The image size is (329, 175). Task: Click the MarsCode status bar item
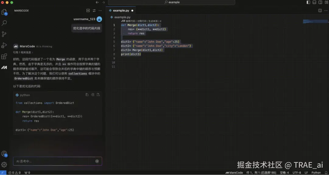click(234, 173)
